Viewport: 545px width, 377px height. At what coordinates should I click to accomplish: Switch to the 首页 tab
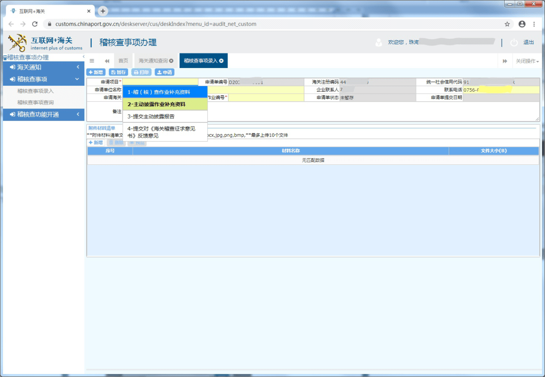(123, 60)
